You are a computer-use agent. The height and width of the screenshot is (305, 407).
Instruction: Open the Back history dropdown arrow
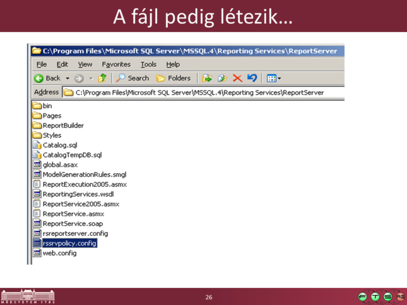(68, 78)
